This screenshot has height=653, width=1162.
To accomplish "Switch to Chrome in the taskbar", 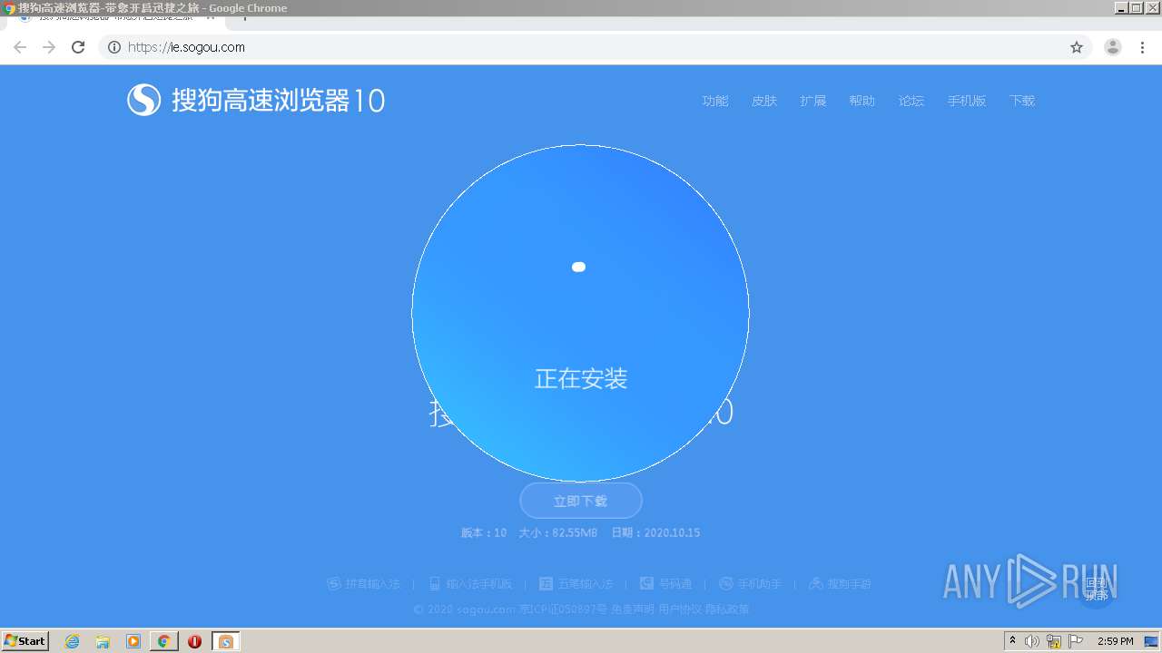I will [163, 641].
